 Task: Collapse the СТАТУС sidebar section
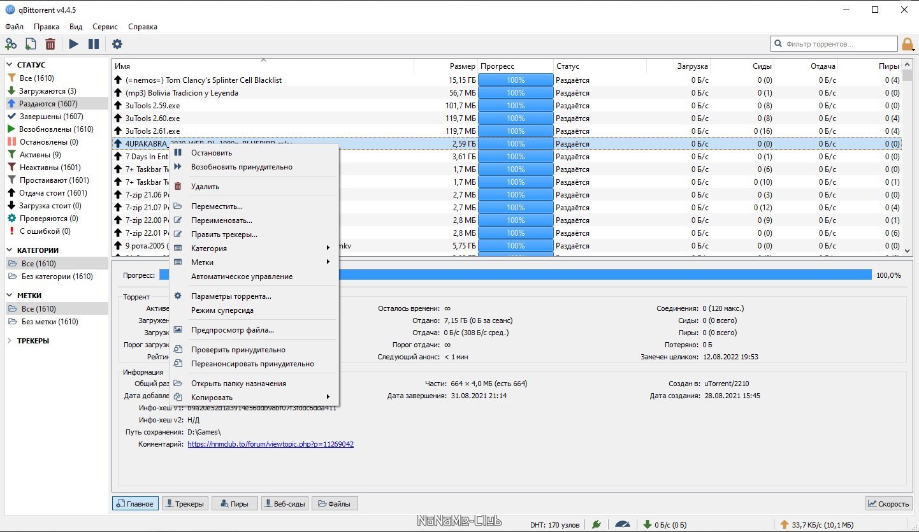pos(10,65)
